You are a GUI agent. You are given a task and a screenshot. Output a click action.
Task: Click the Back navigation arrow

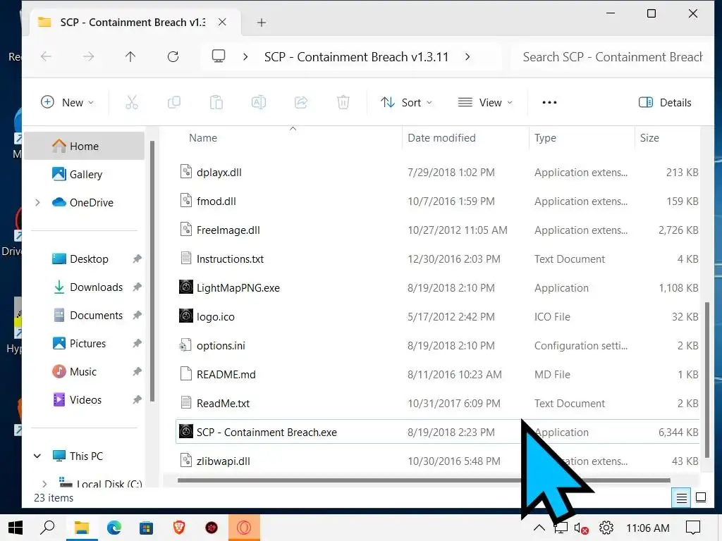coord(46,56)
